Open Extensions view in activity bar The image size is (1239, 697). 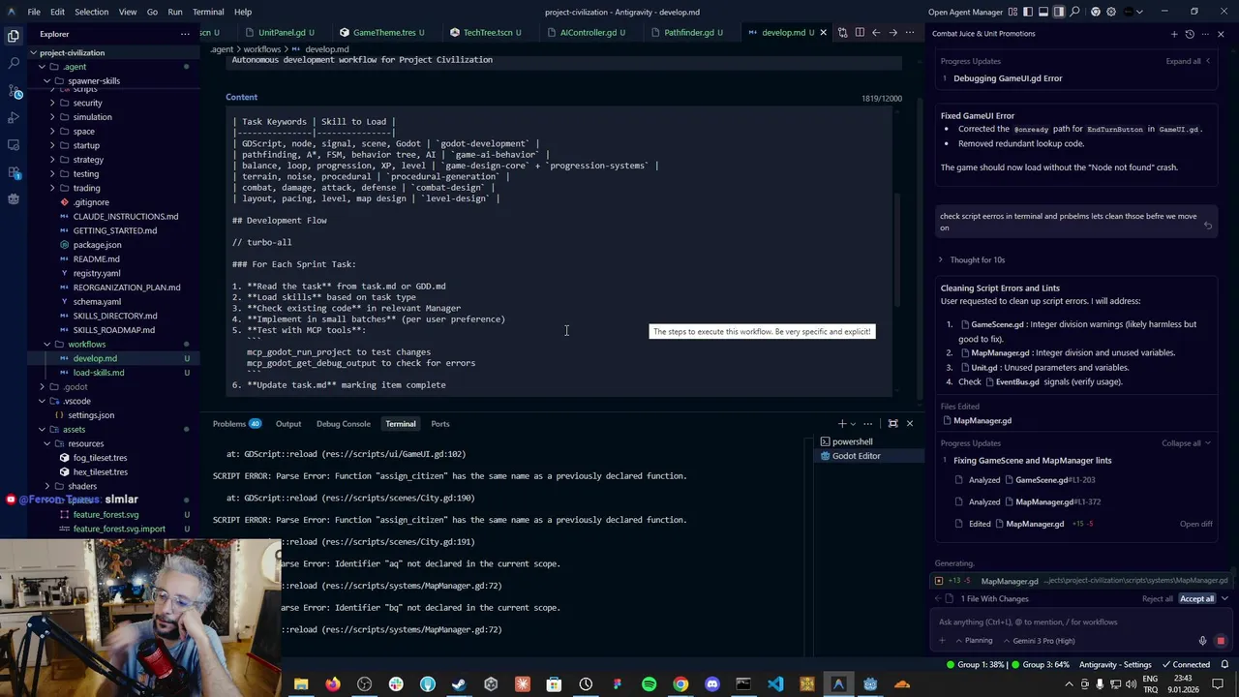[x=14, y=172]
